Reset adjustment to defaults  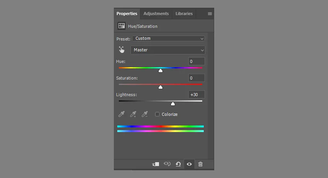click(178, 164)
